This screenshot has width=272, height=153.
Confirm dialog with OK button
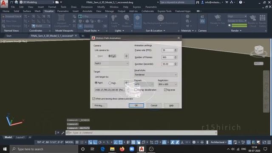[136, 105]
